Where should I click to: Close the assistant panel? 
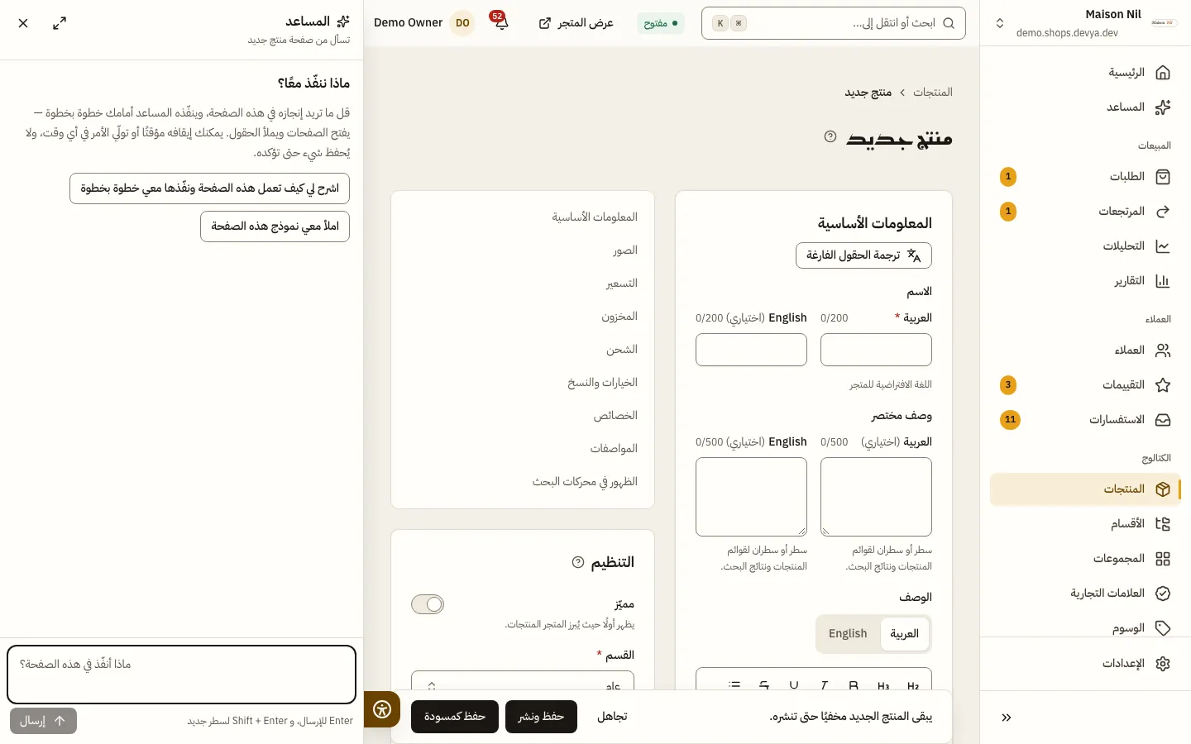(x=23, y=23)
